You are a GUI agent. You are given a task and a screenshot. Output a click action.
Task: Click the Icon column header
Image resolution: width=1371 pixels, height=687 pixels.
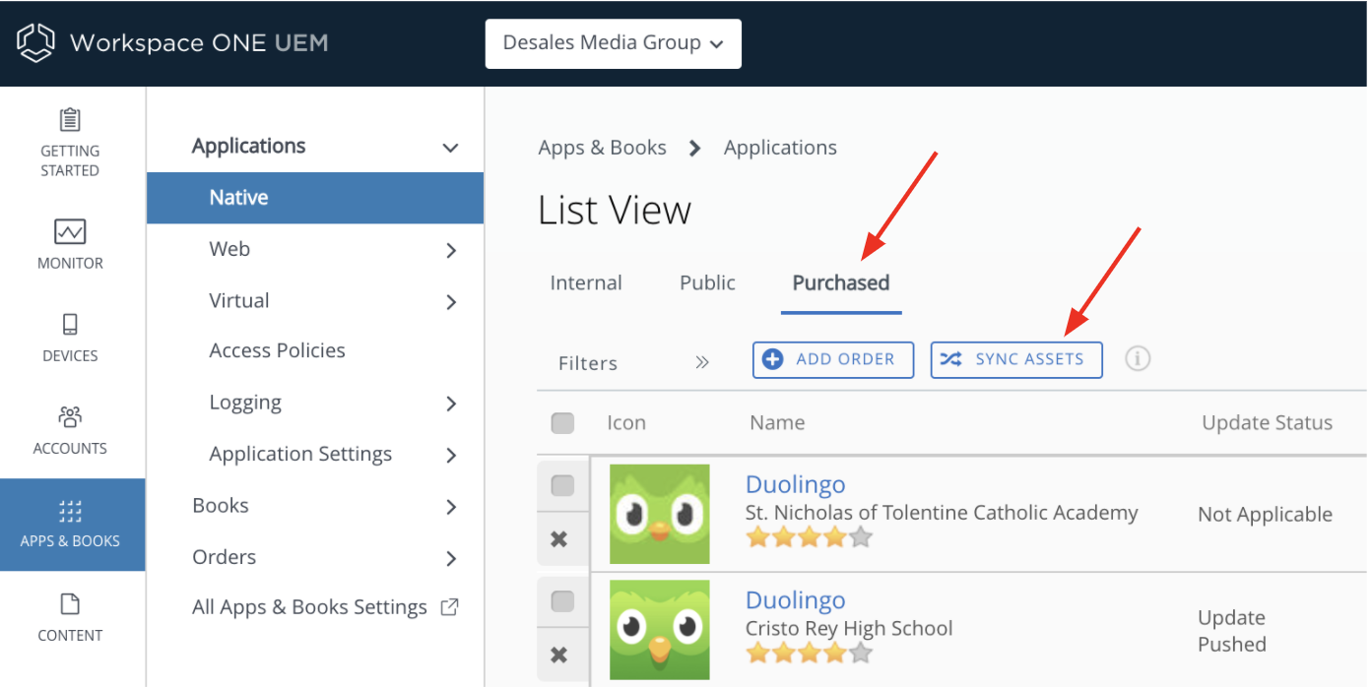click(x=626, y=422)
